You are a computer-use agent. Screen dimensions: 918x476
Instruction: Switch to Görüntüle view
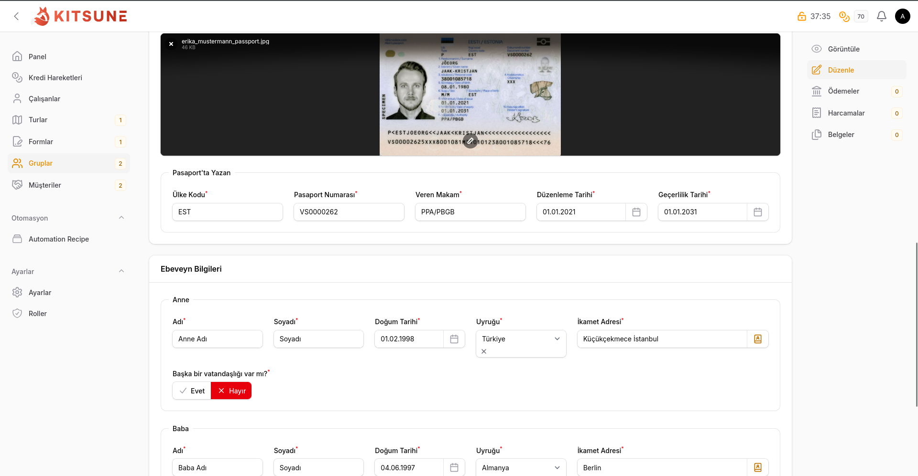click(857, 49)
